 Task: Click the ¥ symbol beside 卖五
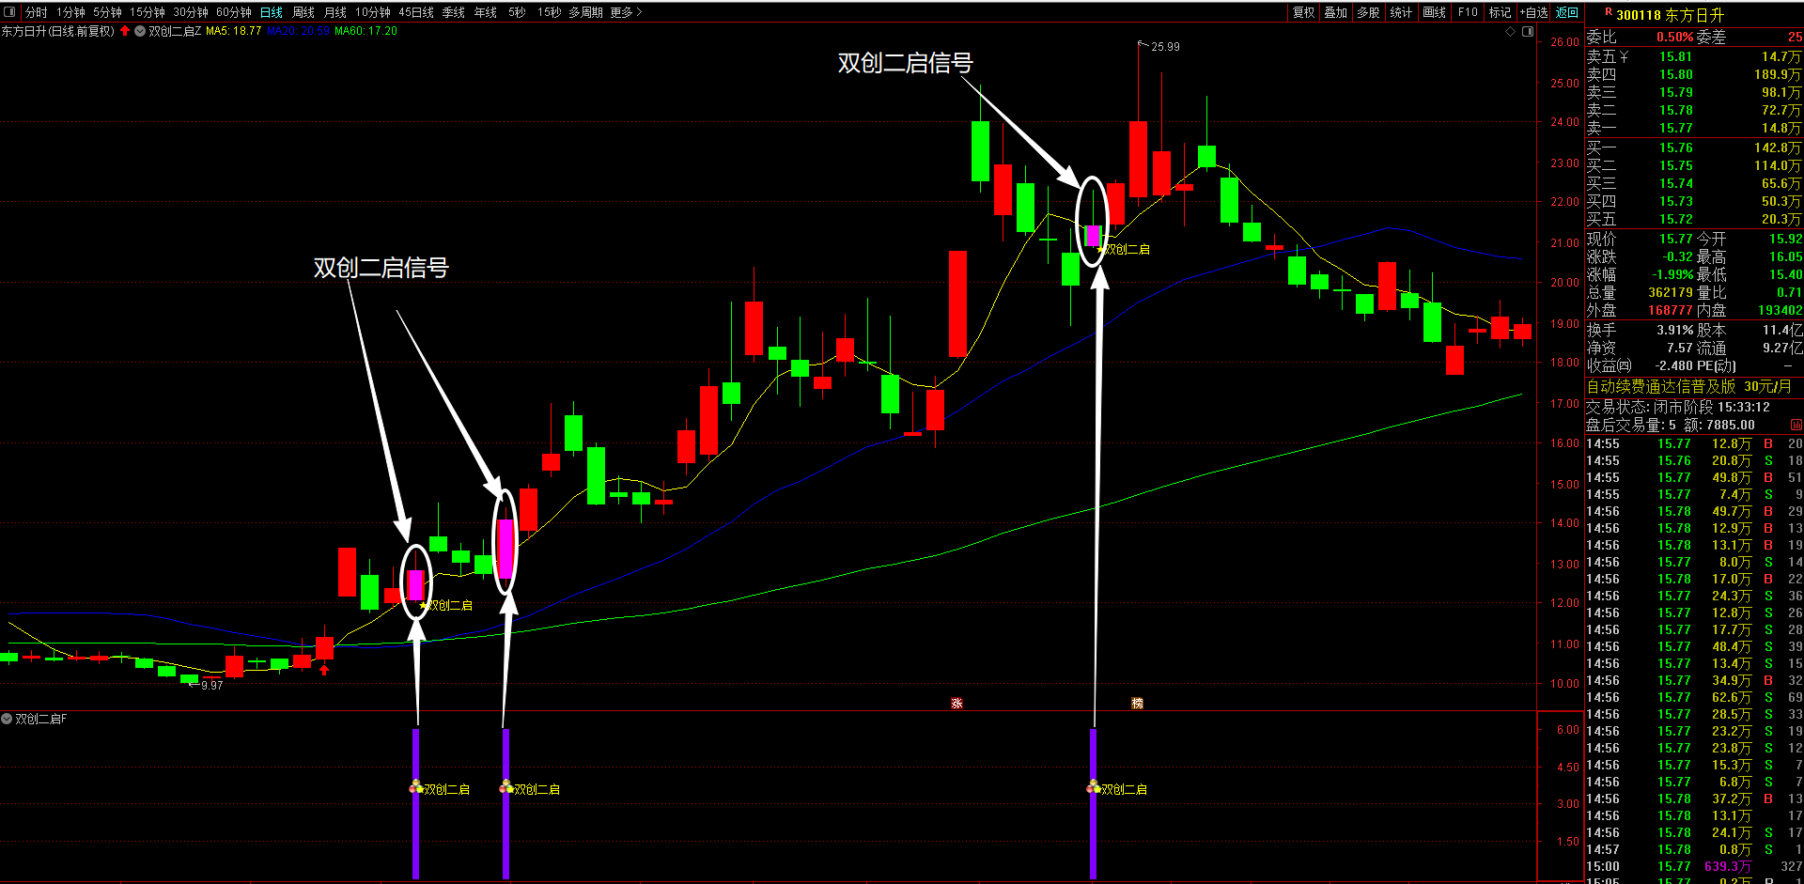point(1625,56)
